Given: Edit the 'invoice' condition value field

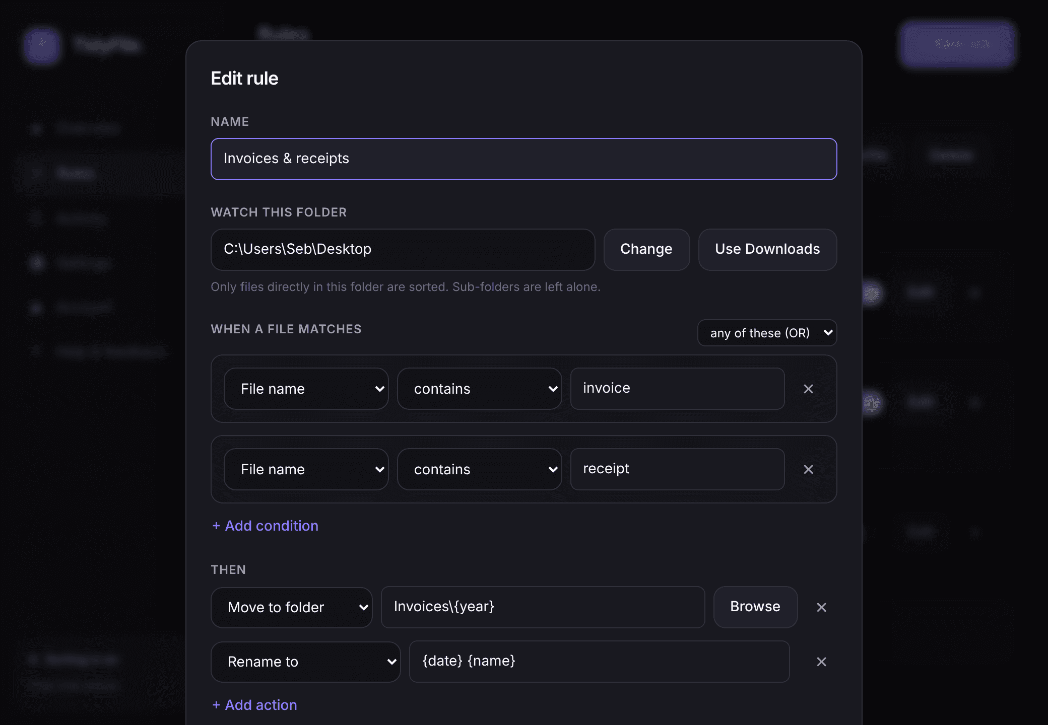Looking at the screenshot, I should point(677,389).
